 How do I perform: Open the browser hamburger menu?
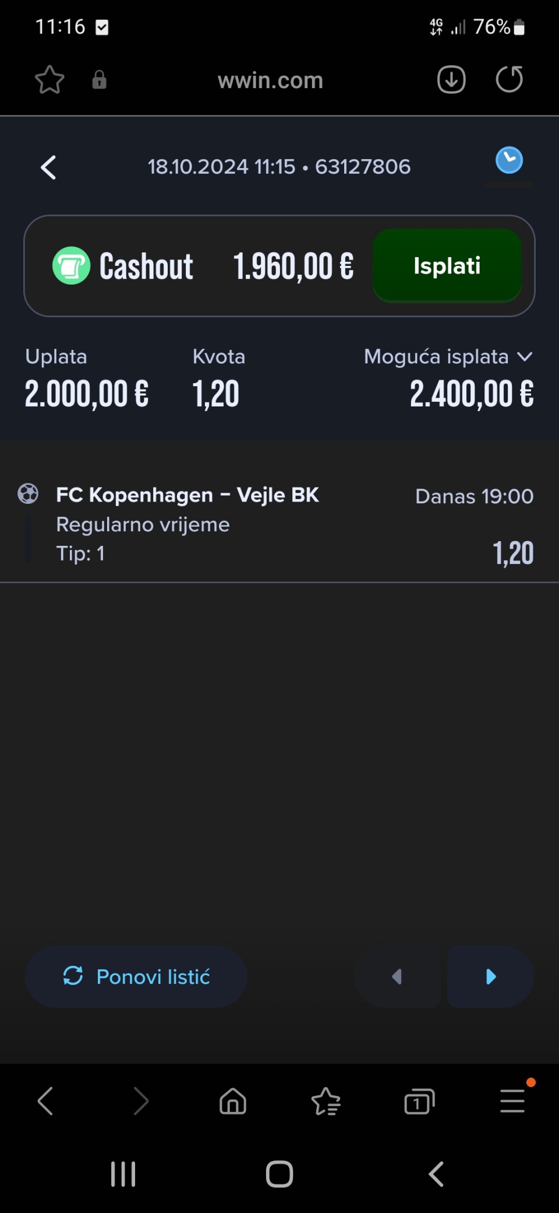[513, 1101]
